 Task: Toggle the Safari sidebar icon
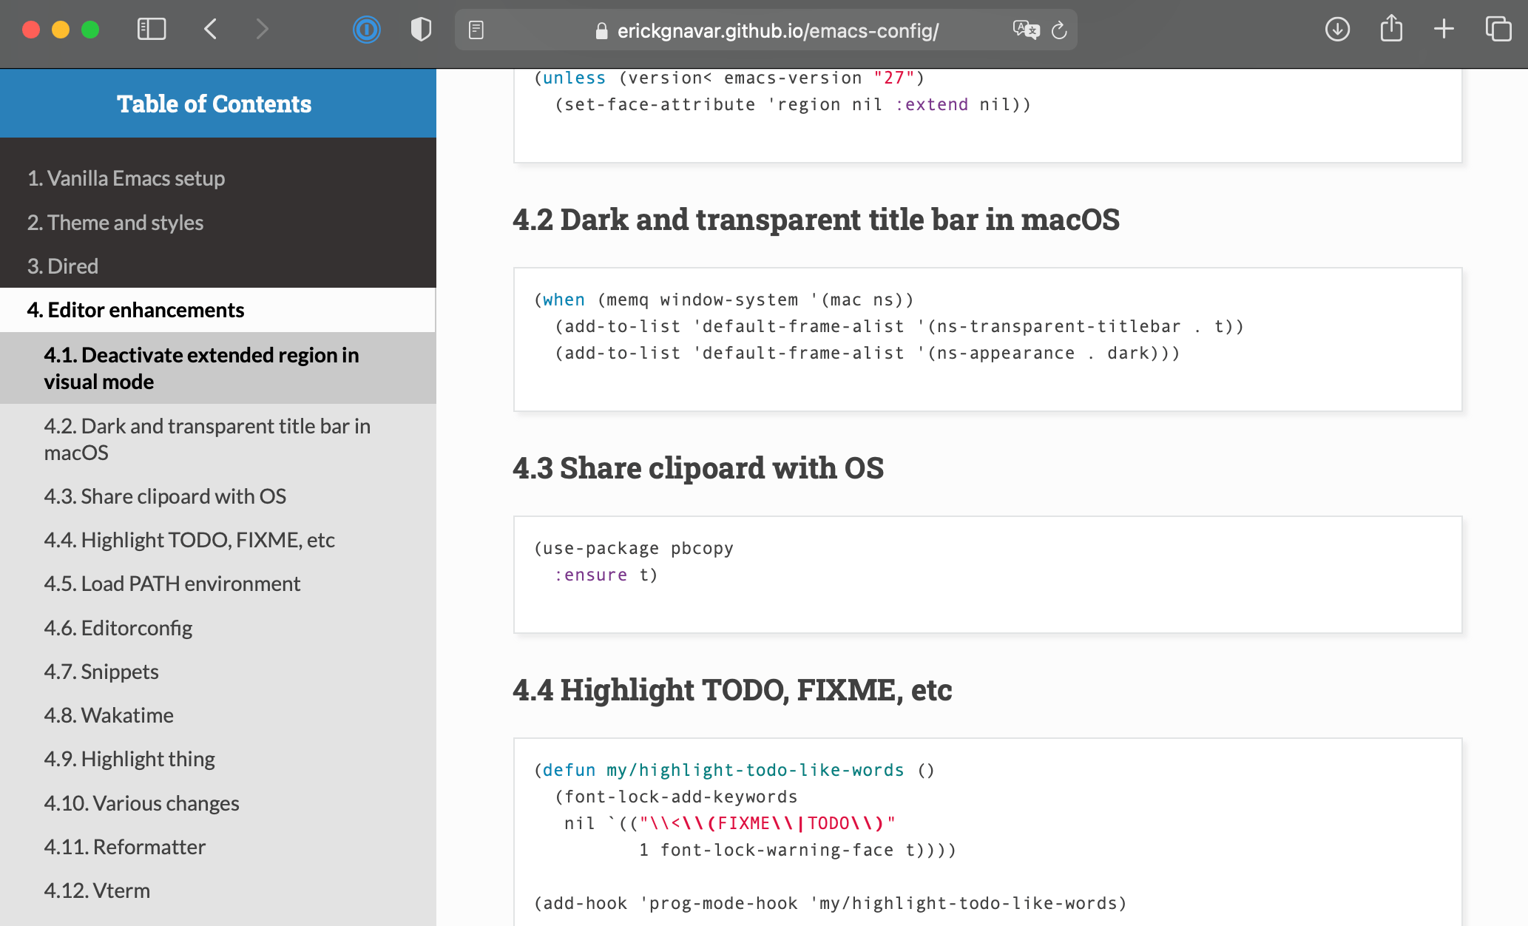[152, 30]
